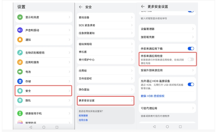Go back from 更多安全设置 using arrow

tap(143, 6)
